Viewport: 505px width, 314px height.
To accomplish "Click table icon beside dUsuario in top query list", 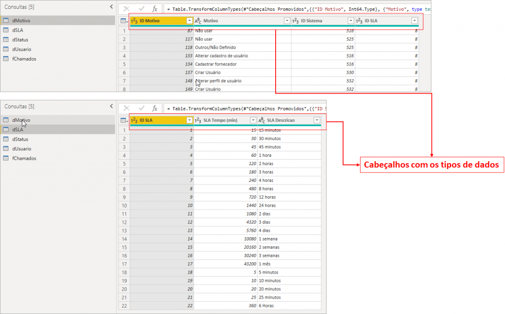I will pos(6,49).
